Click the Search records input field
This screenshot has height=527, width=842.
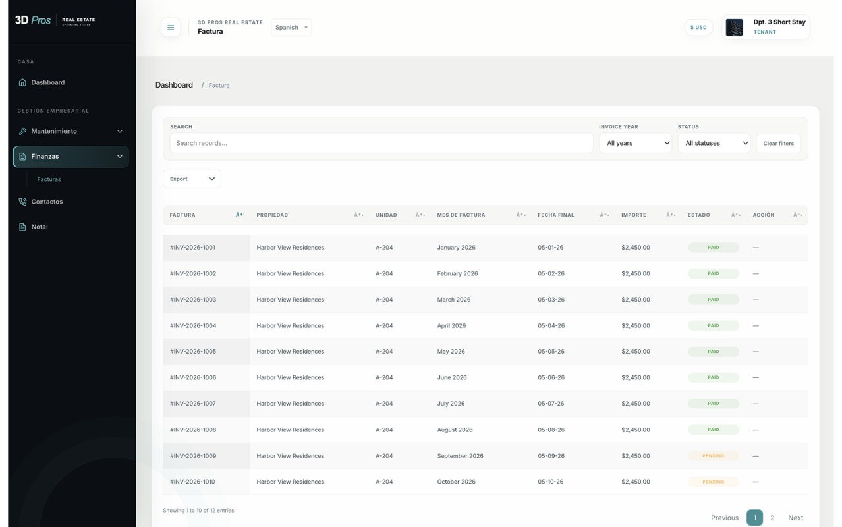381,143
